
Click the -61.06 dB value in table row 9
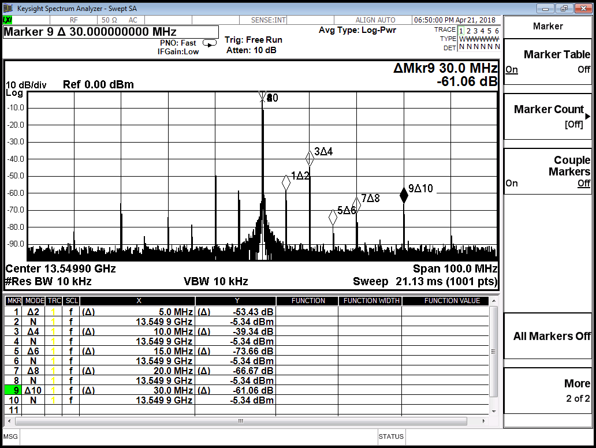pos(253,390)
